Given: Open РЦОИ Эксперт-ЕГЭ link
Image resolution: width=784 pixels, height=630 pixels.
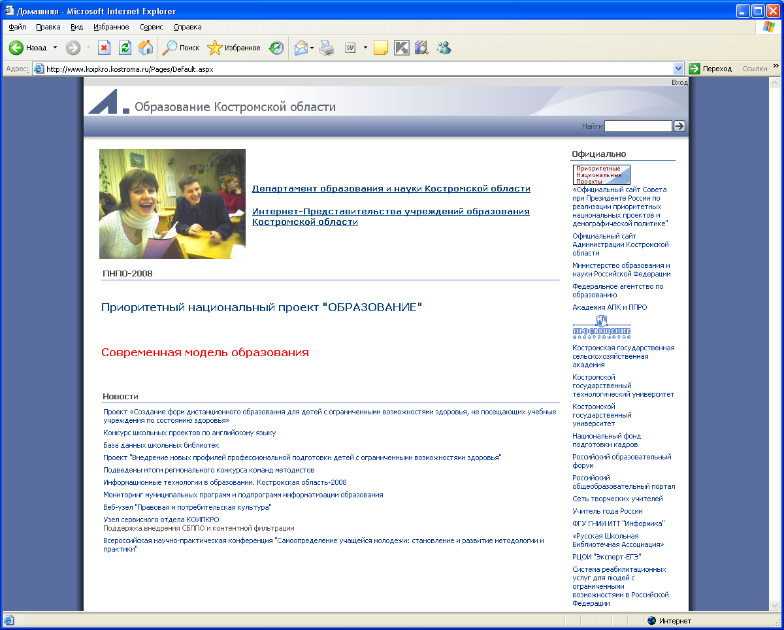Looking at the screenshot, I should click(607, 557).
